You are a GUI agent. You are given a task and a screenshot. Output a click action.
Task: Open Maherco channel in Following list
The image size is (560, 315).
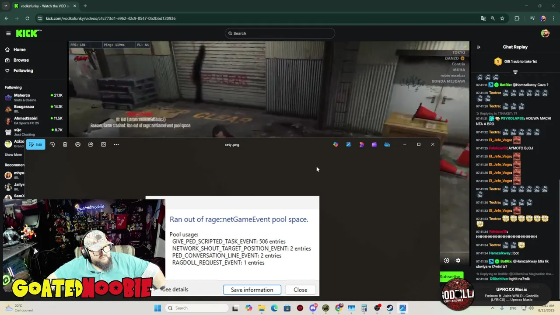[x=34, y=97]
